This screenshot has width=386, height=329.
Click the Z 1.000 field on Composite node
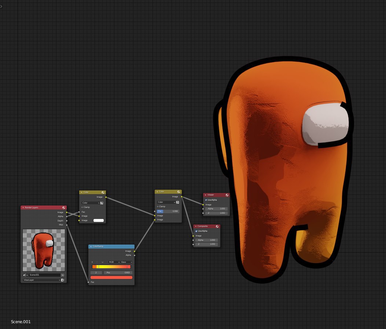click(206, 244)
